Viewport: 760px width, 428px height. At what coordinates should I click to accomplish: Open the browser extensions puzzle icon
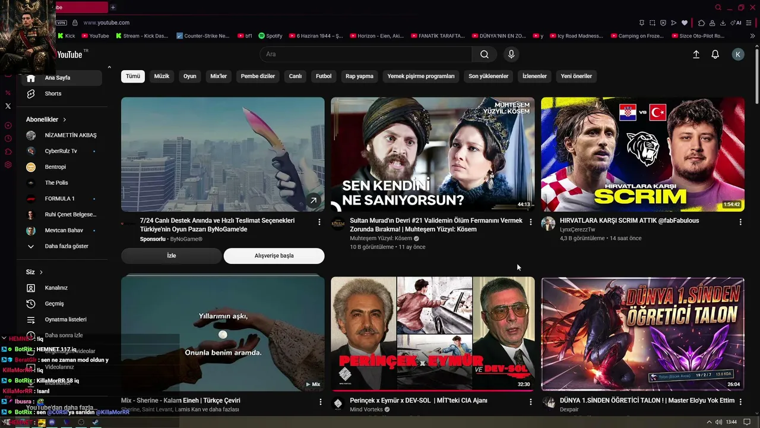click(x=701, y=23)
